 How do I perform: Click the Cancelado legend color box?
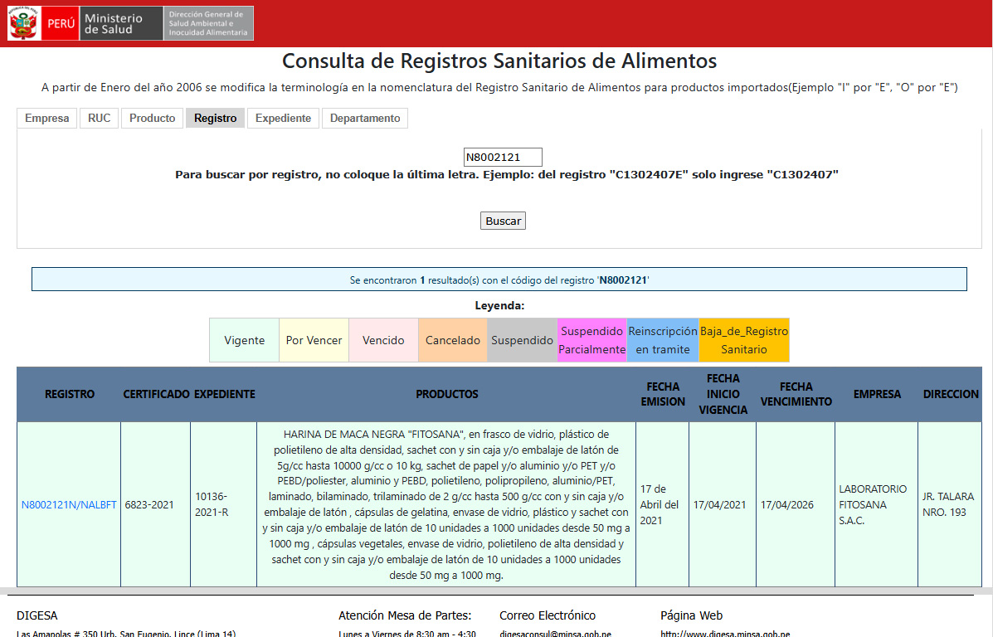click(x=453, y=340)
